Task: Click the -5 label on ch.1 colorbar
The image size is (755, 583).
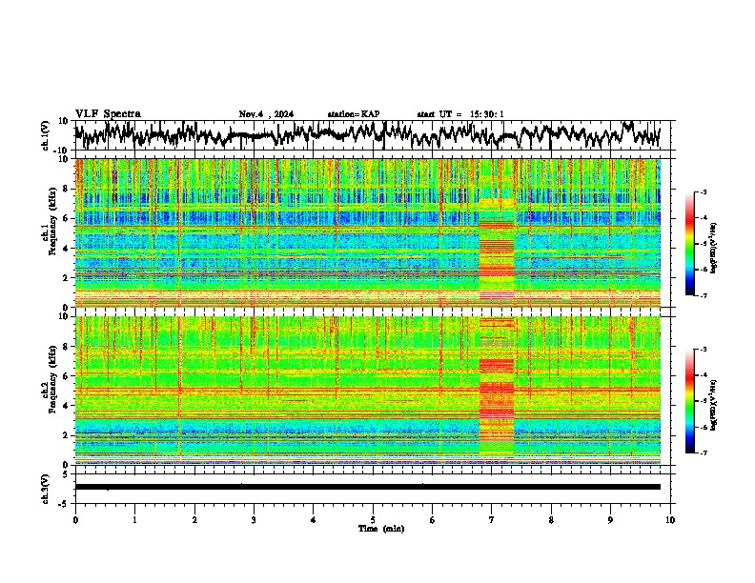Action: pyautogui.click(x=703, y=244)
